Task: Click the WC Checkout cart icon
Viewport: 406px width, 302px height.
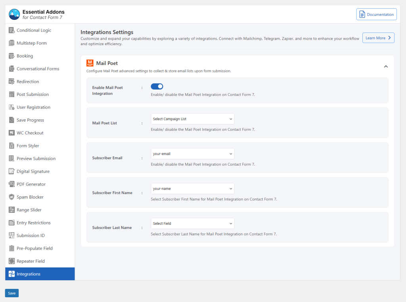Action: 11,133
